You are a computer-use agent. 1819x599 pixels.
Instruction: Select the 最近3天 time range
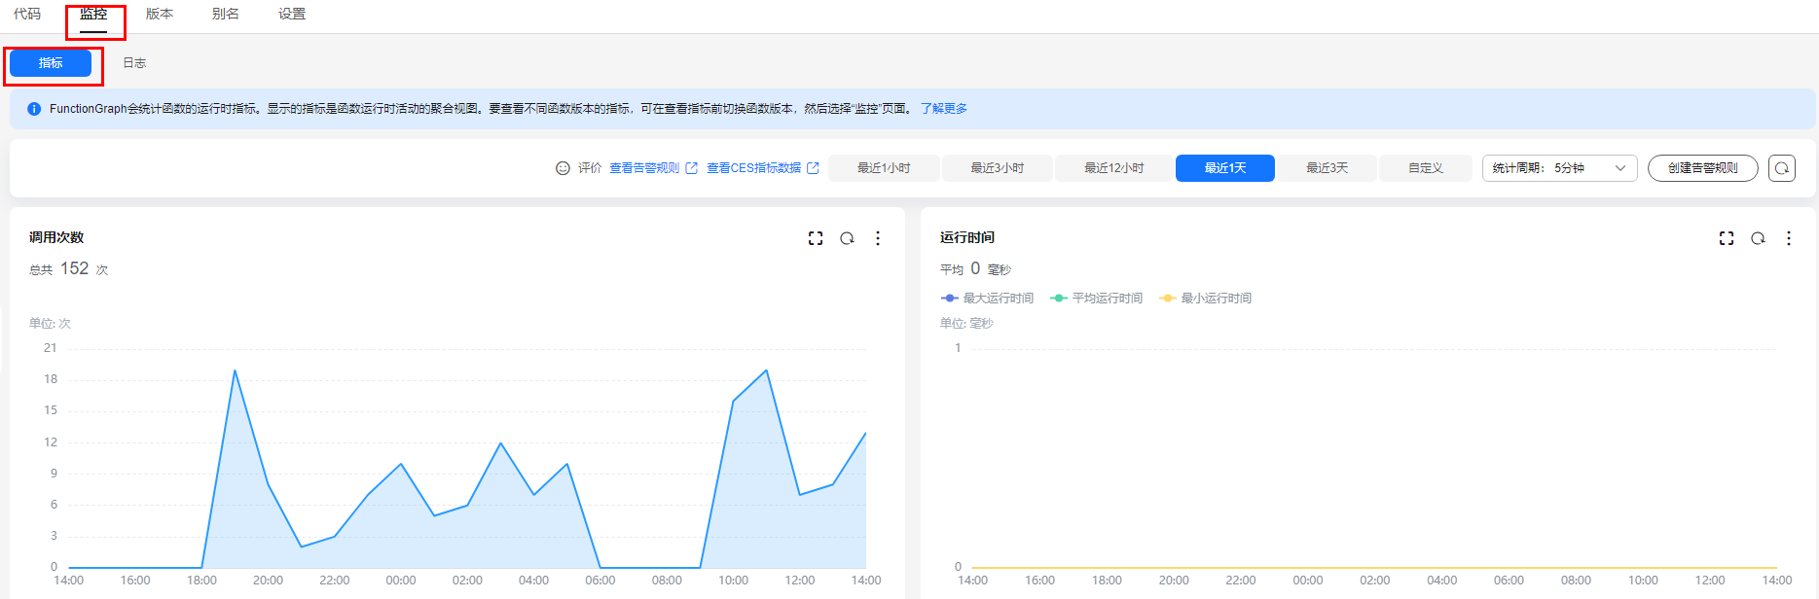click(x=1327, y=168)
